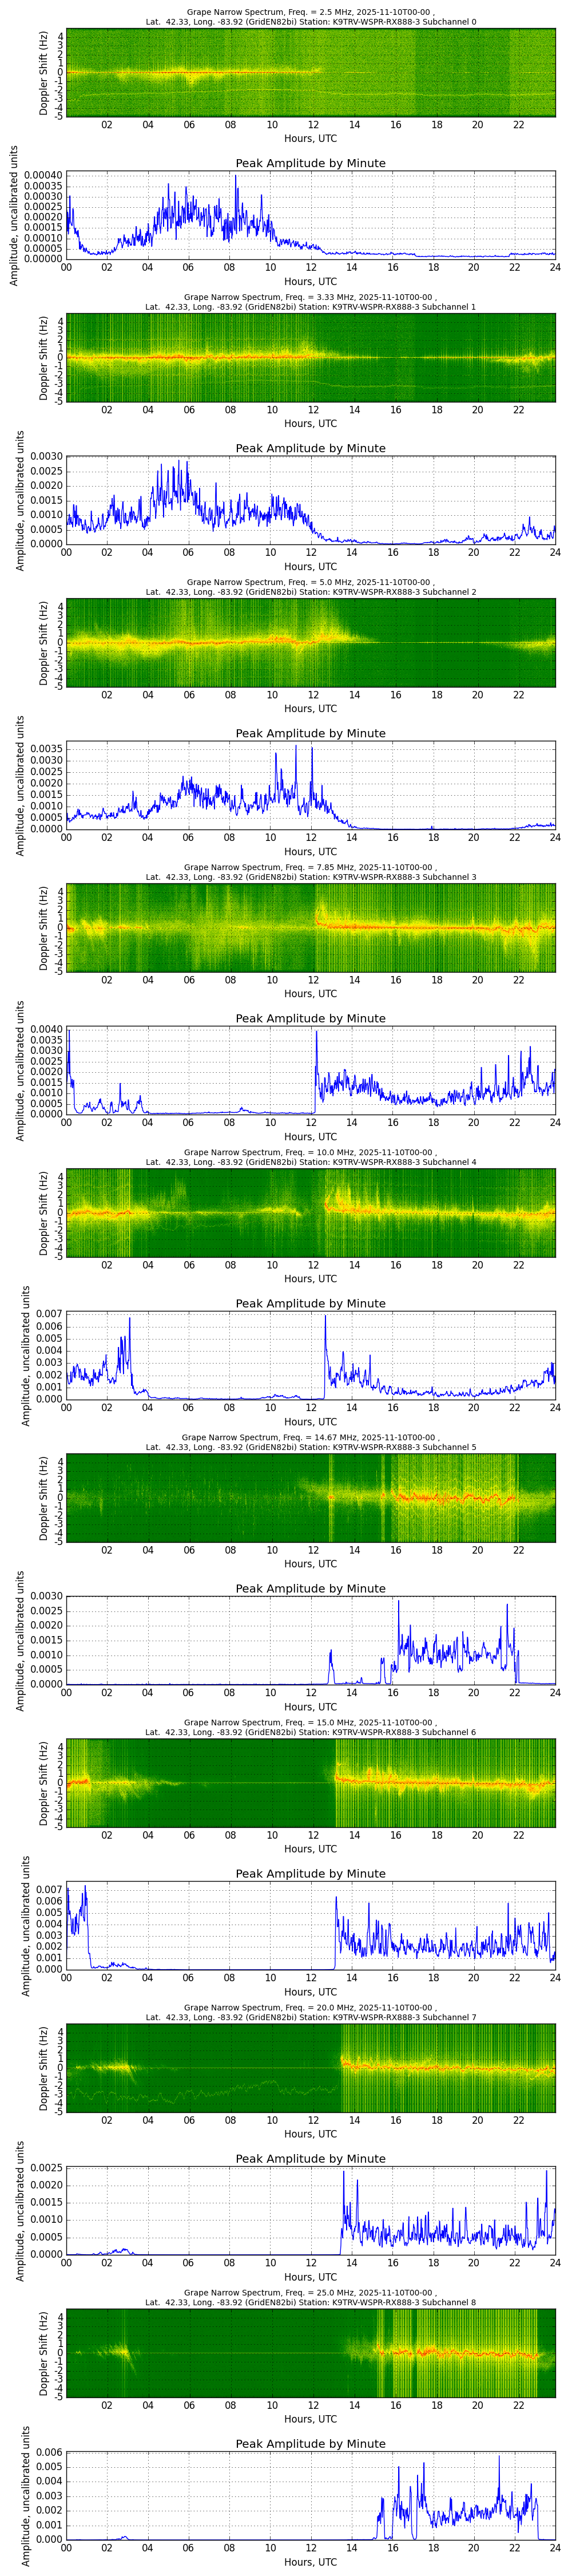Click the 2.5 MHz Grape Narrow Spectrum title

coord(311,12)
